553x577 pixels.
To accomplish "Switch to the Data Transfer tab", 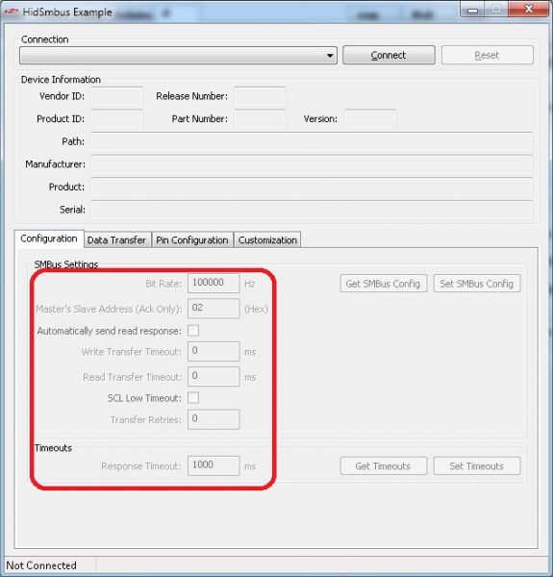I will [117, 240].
